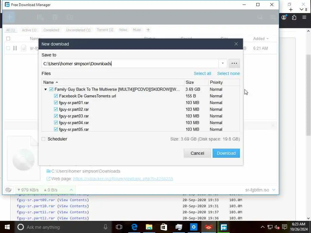Open File Explorer from the taskbar

pos(149,227)
